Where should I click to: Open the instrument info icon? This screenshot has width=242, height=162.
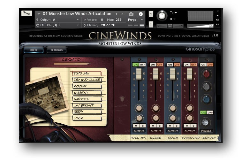pyautogui.click(x=140, y=14)
